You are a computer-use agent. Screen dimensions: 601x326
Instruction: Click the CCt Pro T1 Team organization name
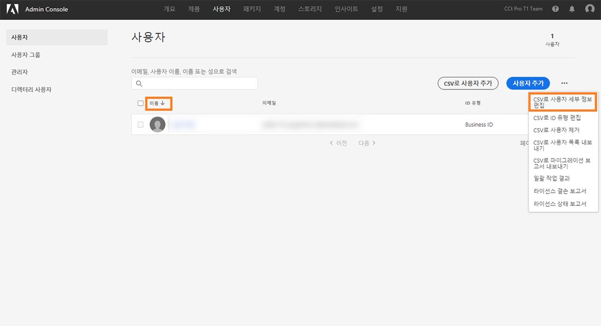point(523,9)
